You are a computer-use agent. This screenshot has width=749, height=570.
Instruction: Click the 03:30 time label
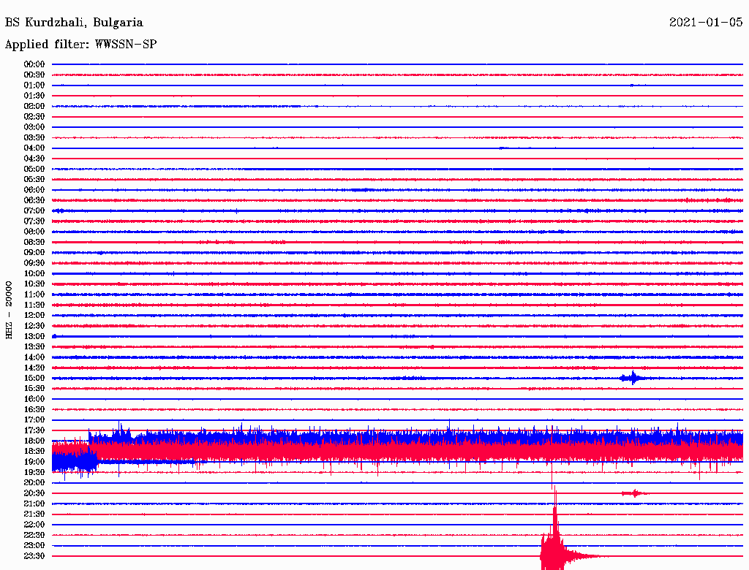[34, 137]
